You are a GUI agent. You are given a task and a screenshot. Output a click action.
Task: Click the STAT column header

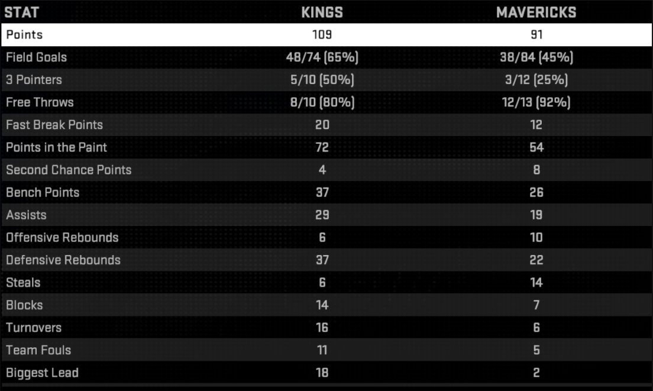(x=22, y=12)
